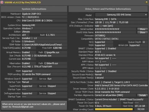Image resolution: width=149 pixels, height=112 pixels.
Task: Select Secure Erase Mode value Normal
Action: click(x=98, y=75)
